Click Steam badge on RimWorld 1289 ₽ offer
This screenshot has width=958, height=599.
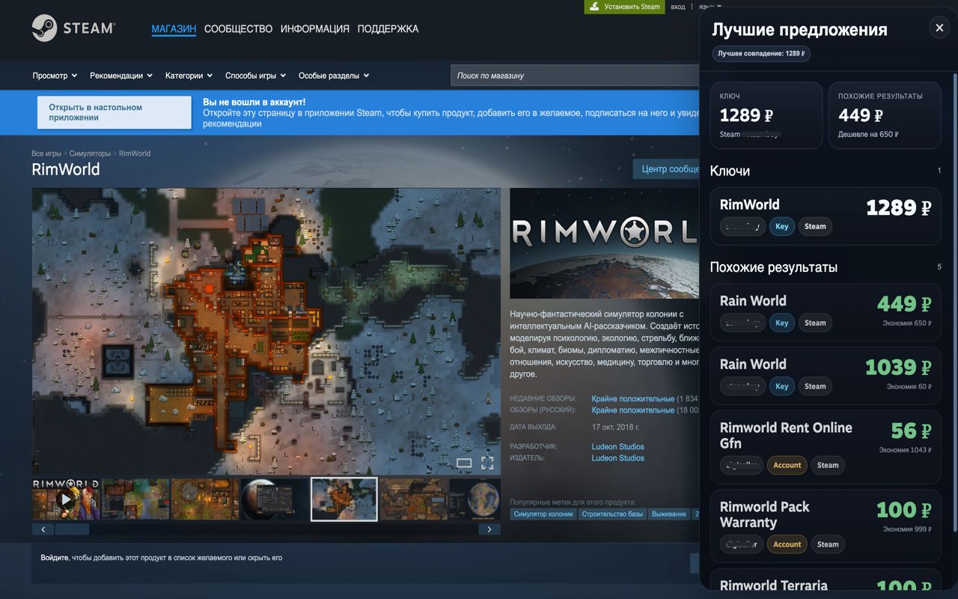(x=815, y=226)
